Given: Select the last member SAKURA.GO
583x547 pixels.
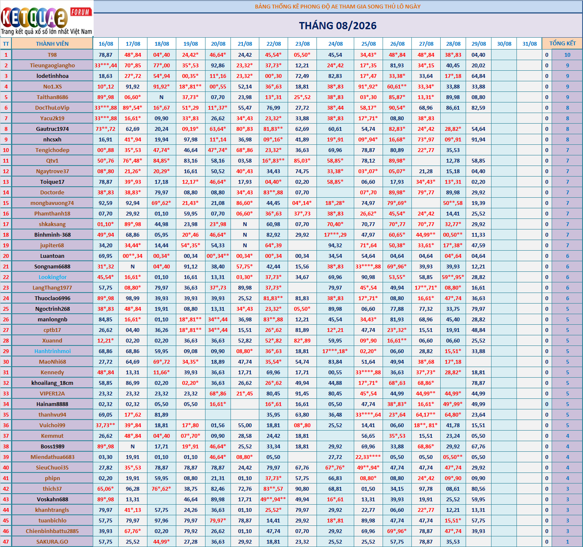Looking at the screenshot, I should coord(52,541).
